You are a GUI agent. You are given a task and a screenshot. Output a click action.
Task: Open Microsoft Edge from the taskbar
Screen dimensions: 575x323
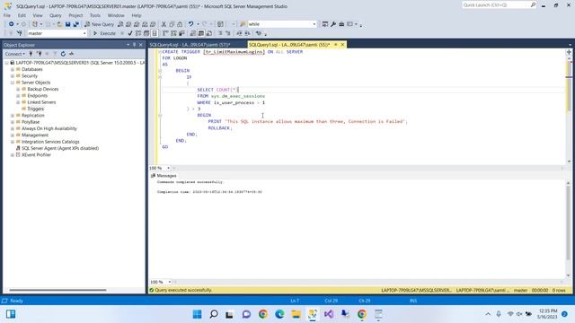point(279,314)
